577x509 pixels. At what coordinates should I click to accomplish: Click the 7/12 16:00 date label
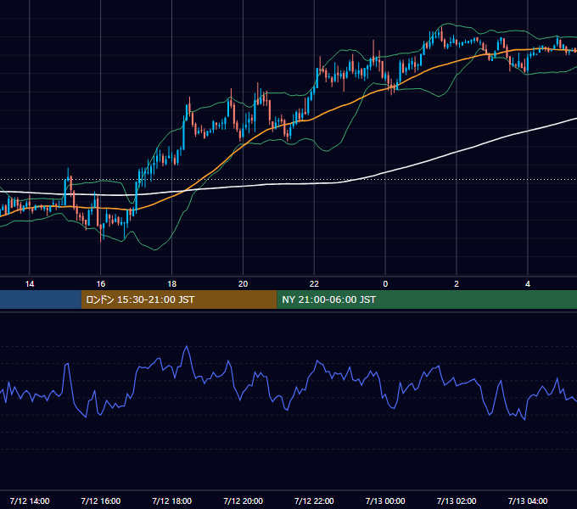click(100, 501)
